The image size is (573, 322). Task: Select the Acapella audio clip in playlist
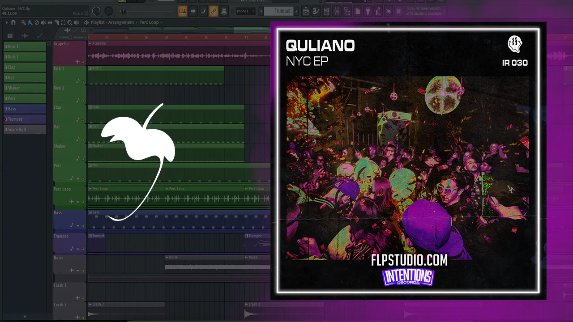[x=179, y=53]
